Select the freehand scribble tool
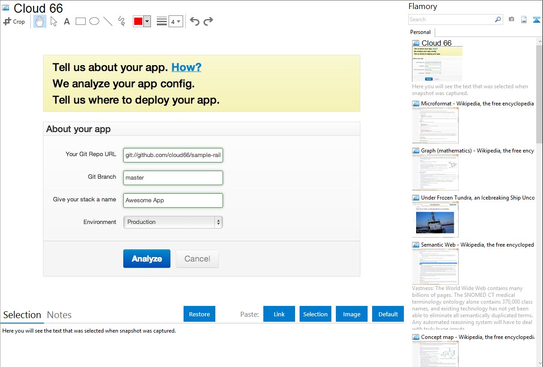Image resolution: width=543 pixels, height=367 pixels. (121, 21)
